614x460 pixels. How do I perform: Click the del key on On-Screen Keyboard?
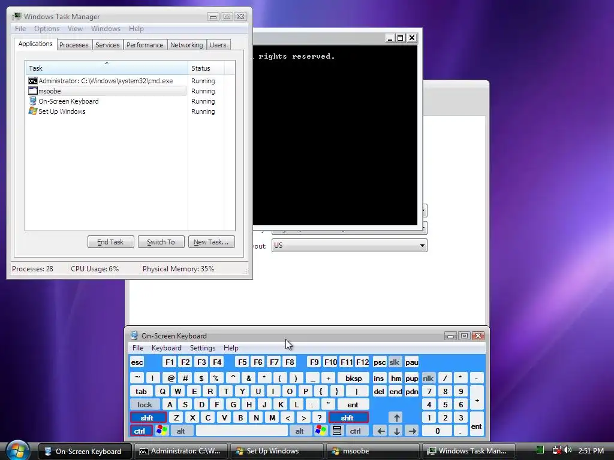click(x=379, y=392)
